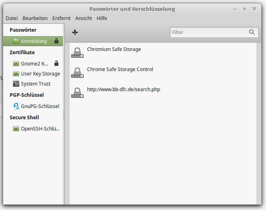Click the plus add-item button
266x210 pixels.
(75, 33)
